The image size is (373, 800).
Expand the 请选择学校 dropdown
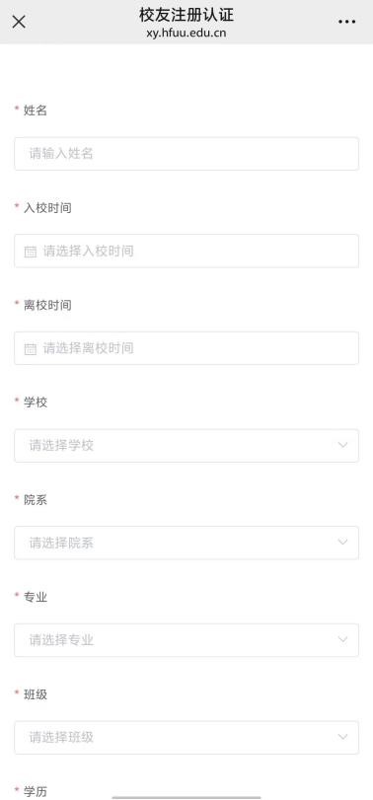point(186,446)
